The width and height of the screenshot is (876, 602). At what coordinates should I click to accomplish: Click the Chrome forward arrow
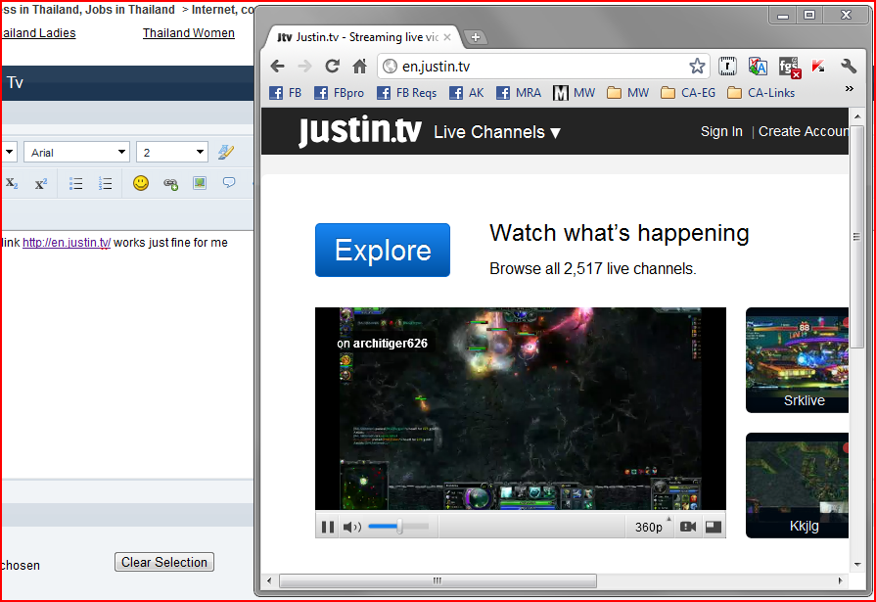(x=304, y=67)
